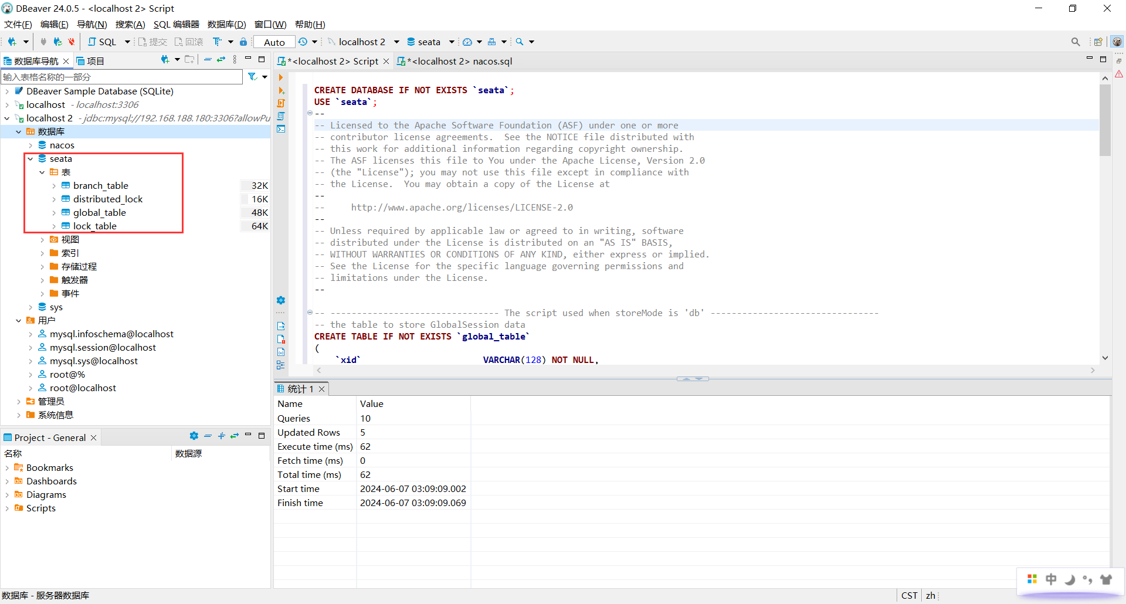Open the SQL console terminal icon
The image size is (1126, 604).
[281, 129]
